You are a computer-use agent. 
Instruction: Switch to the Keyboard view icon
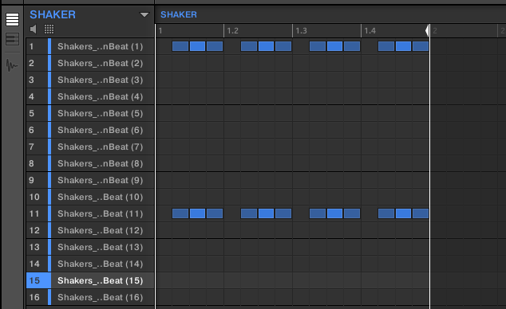(x=12, y=39)
